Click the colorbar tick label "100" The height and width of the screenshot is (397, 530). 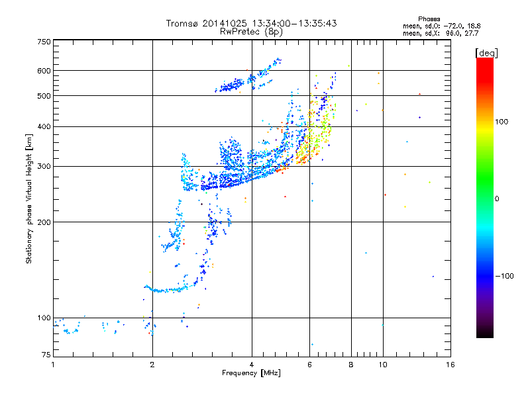(x=502, y=122)
